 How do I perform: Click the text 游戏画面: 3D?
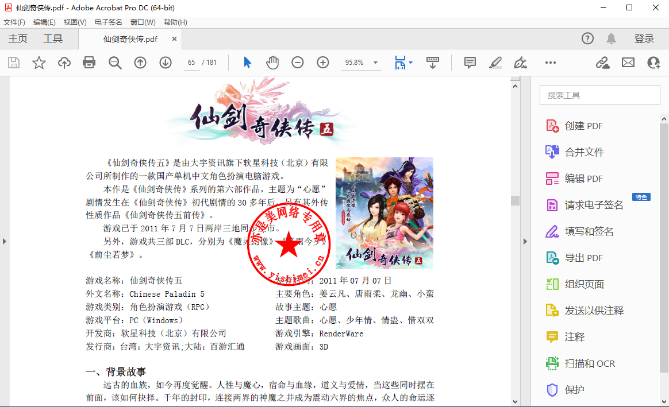point(302,347)
